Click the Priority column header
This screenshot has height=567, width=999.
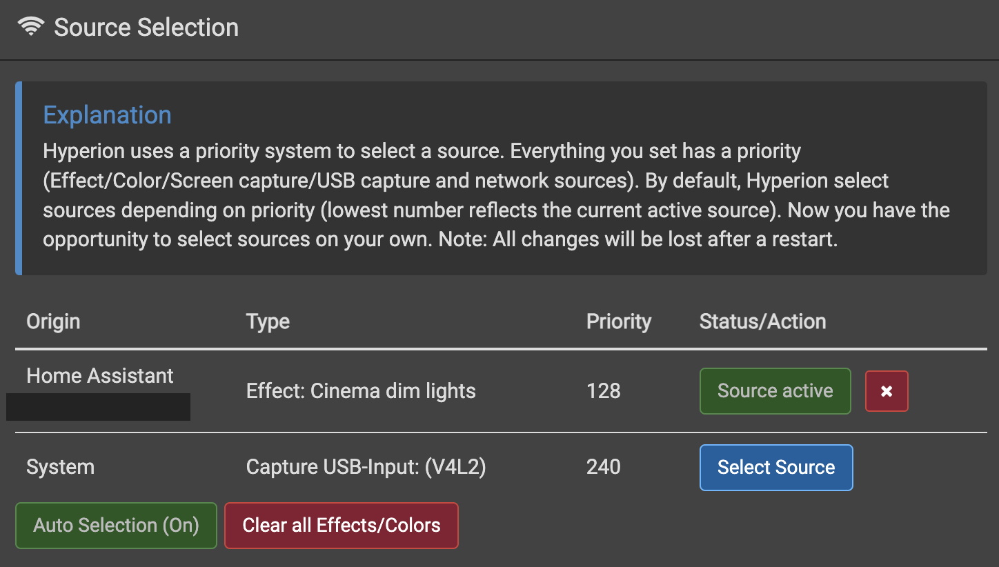[618, 321]
